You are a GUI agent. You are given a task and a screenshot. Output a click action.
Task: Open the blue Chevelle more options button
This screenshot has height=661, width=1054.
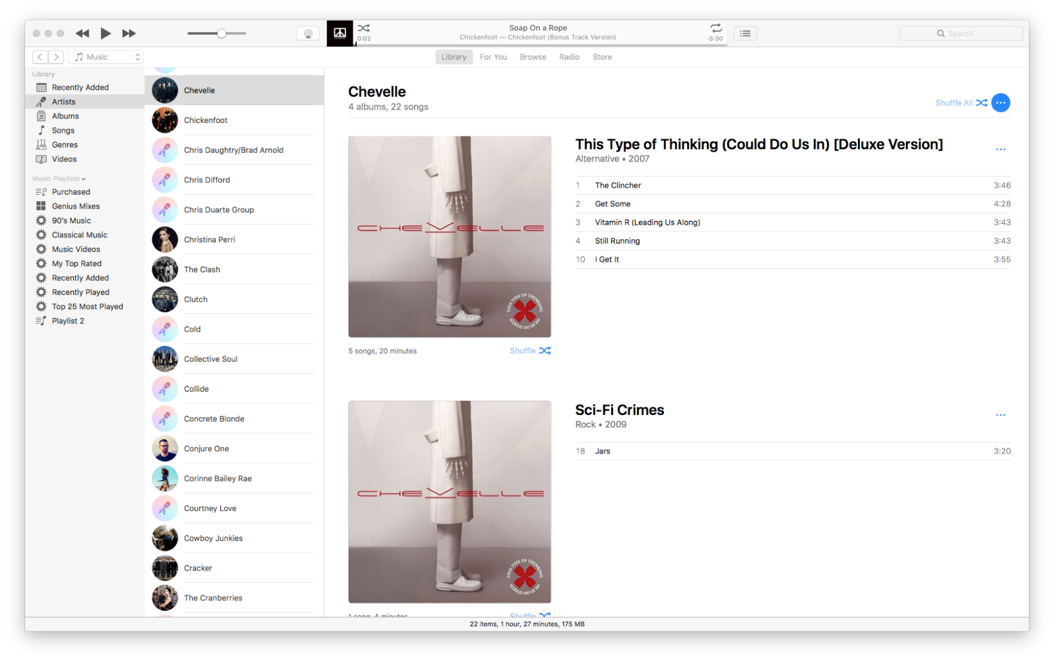click(1001, 103)
